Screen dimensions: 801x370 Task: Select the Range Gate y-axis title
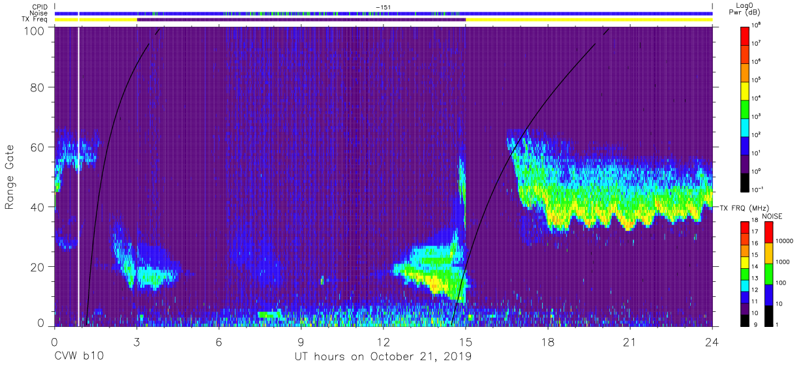click(x=10, y=177)
